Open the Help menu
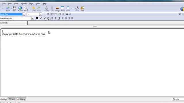Image resolution: width=184 pixels, height=103 pixels. (44, 4)
